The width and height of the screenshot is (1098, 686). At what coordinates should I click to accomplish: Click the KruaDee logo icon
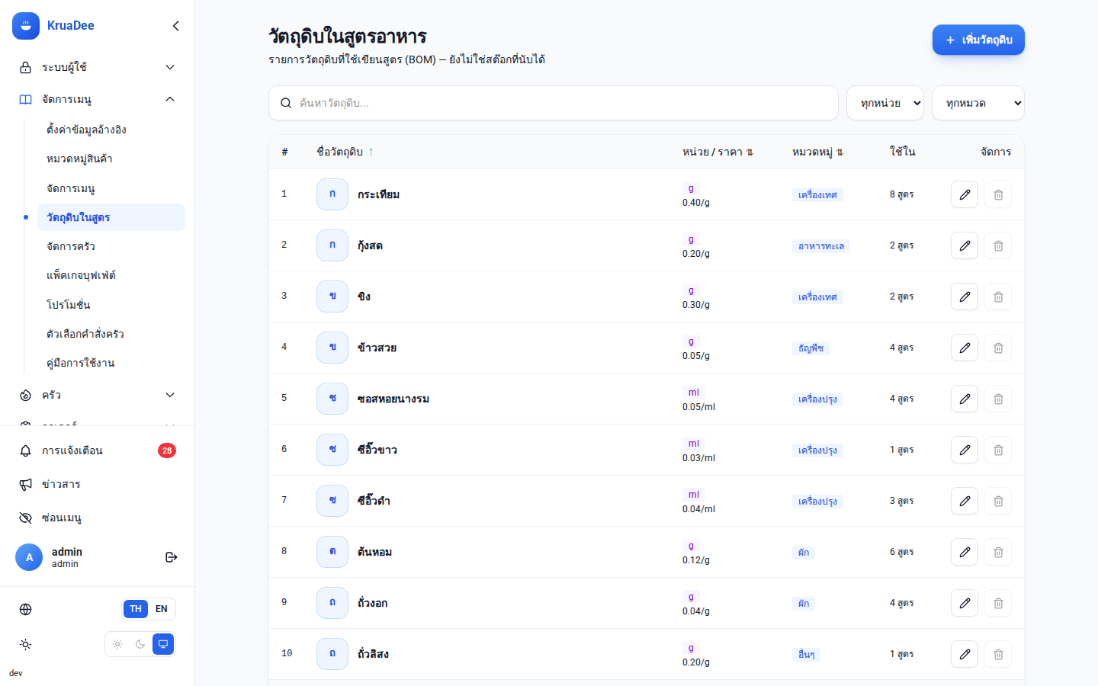[26, 26]
